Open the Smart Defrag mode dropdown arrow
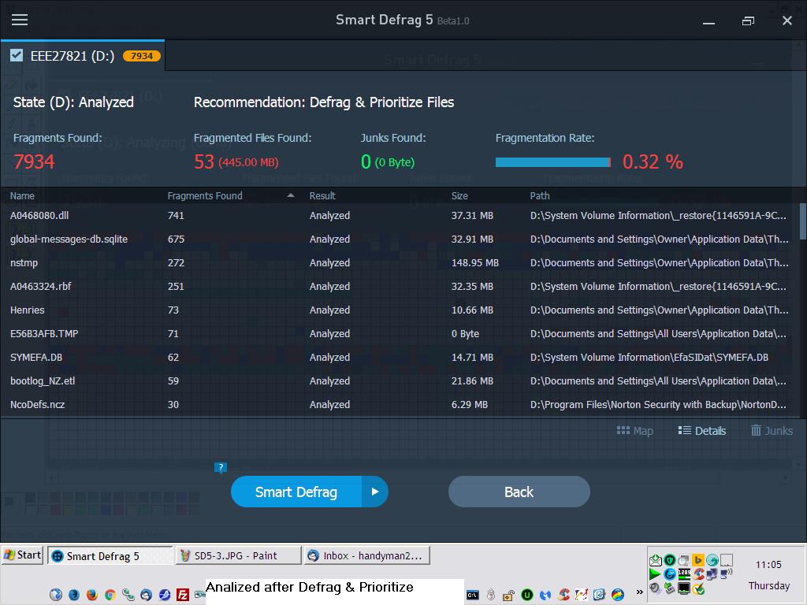807x605 pixels. (375, 492)
